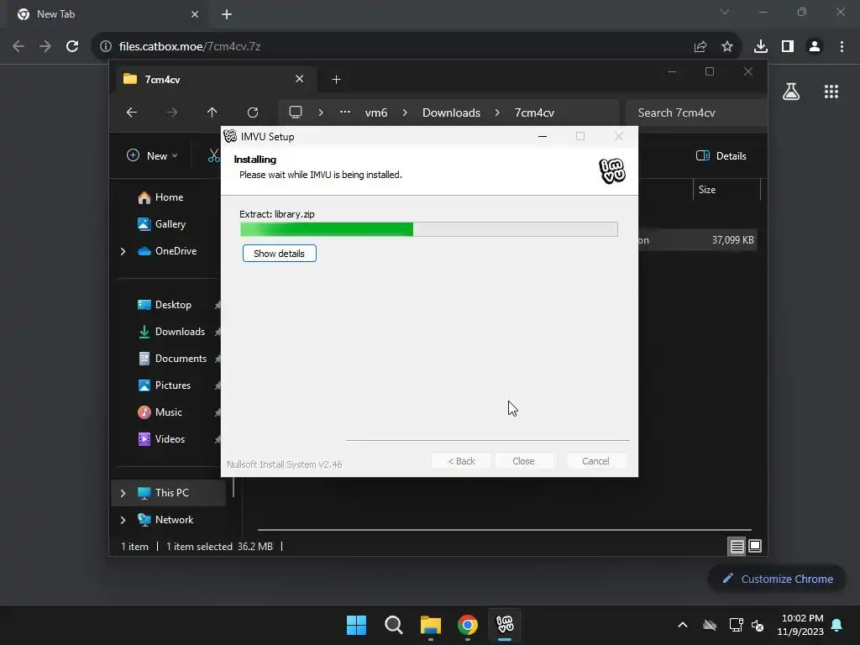Toggle Chrome side panel icon
Viewport: 860px width, 645px height.
point(788,47)
